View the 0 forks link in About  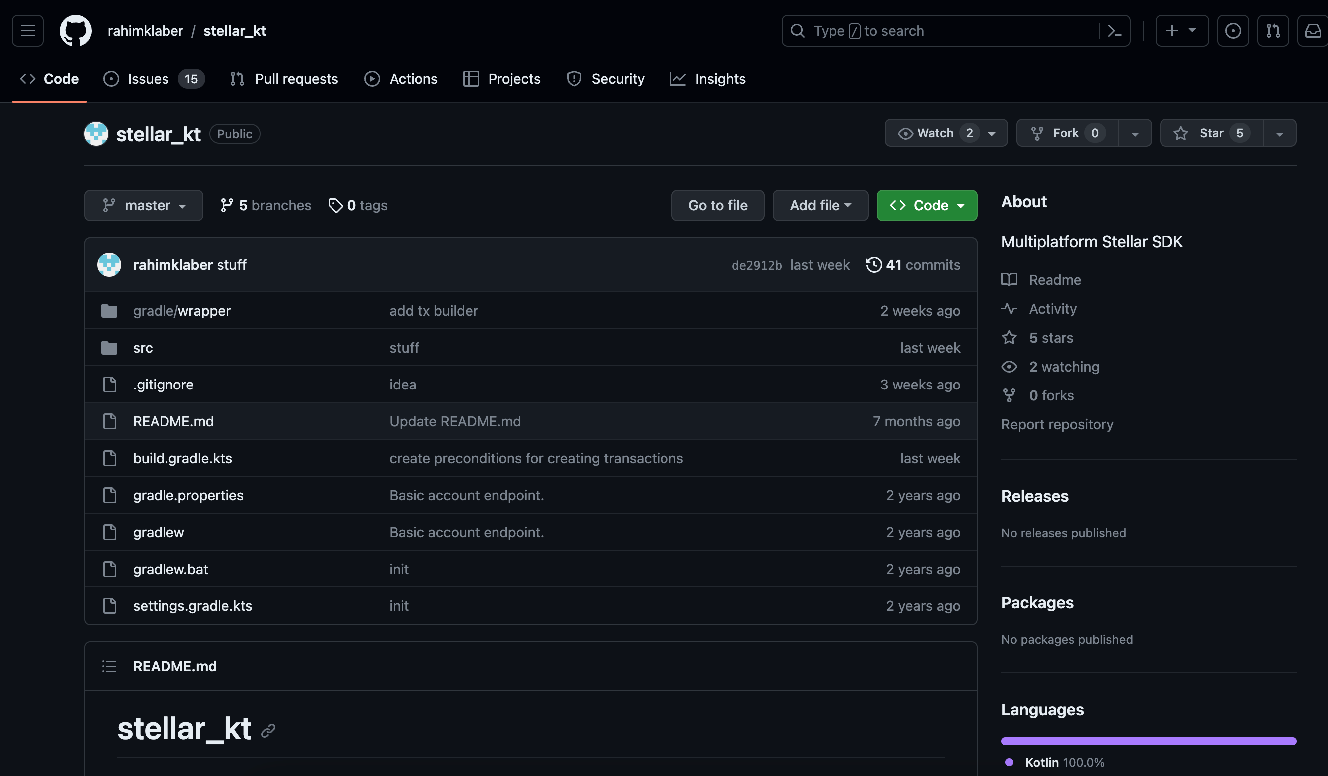1051,395
